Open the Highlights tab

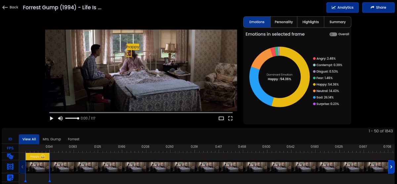[x=311, y=22]
